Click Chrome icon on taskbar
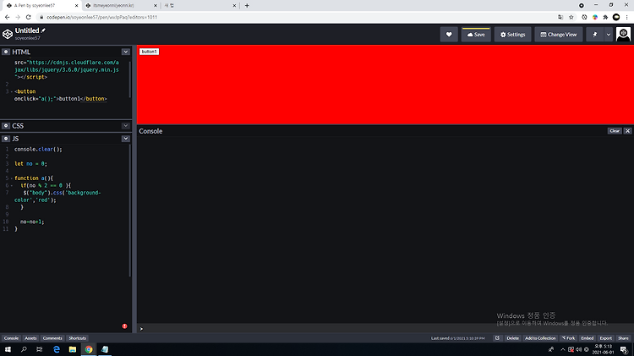The image size is (634, 356). (89, 349)
